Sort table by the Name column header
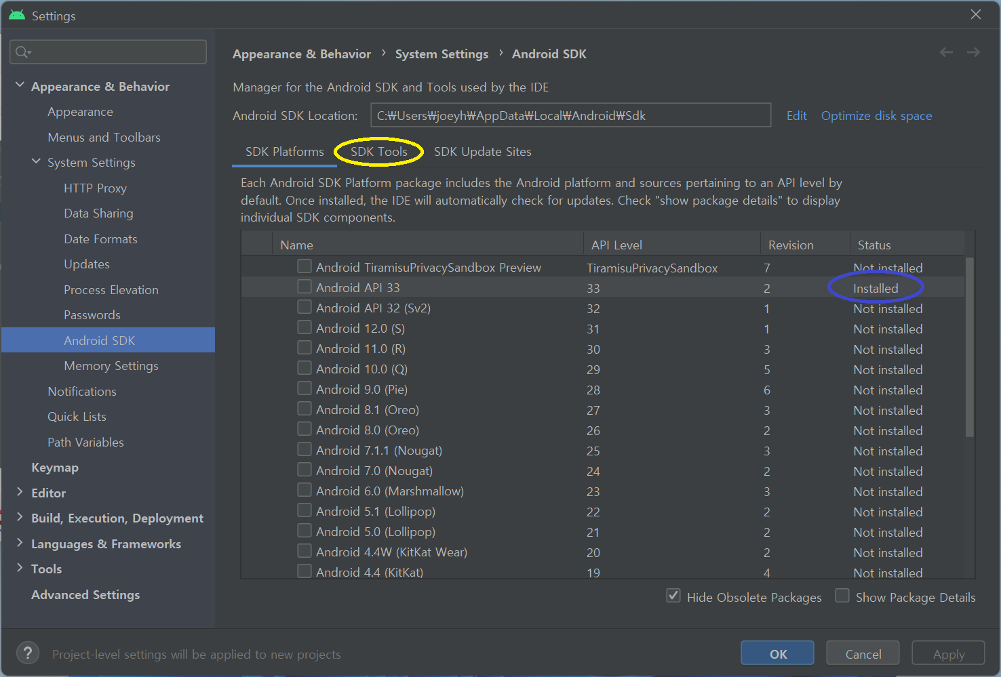Viewport: 1001px width, 677px height. pos(427,245)
